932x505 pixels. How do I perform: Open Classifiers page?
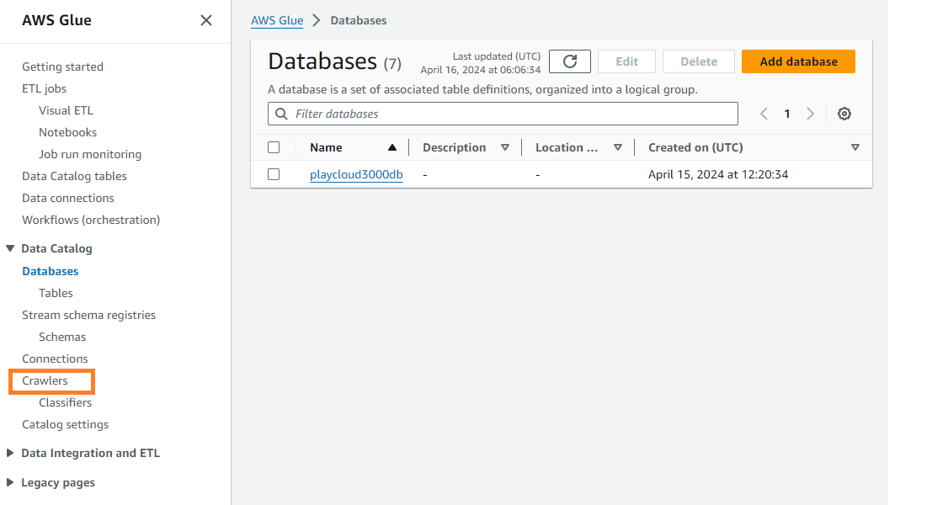coord(66,403)
